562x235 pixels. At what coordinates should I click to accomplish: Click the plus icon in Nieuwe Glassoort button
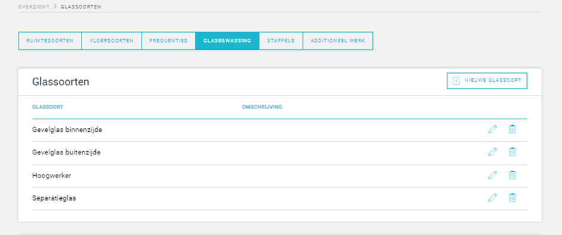pos(456,81)
